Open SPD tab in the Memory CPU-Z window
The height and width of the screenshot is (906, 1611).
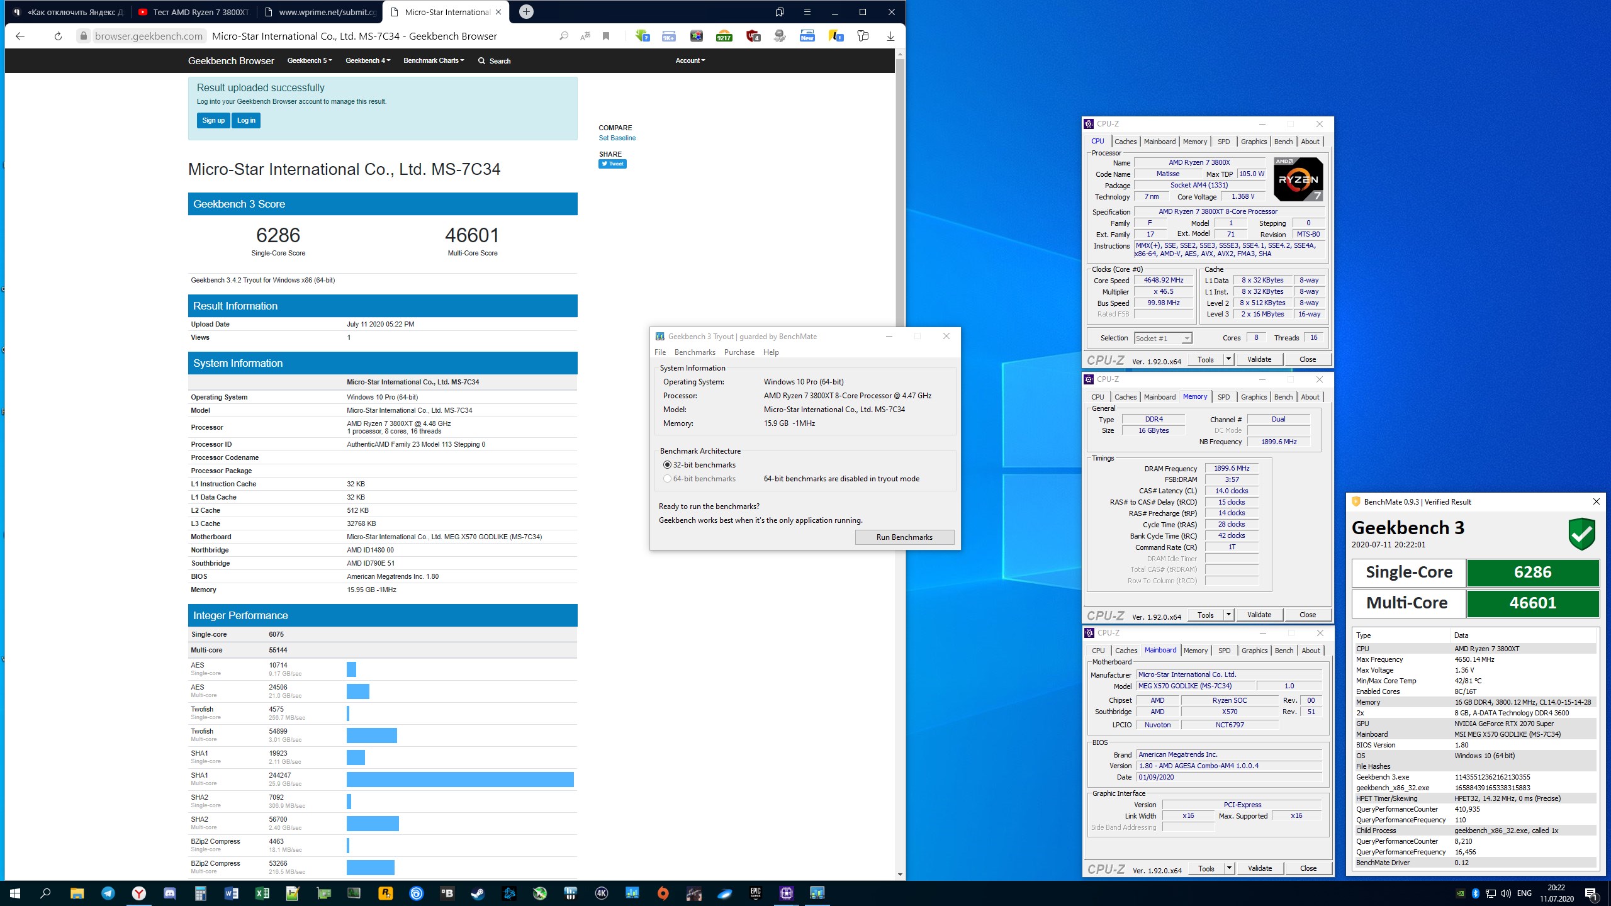pos(1223,397)
